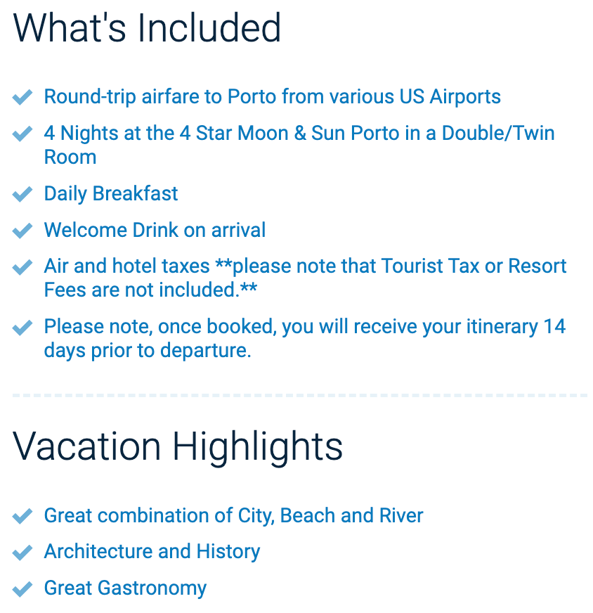Click checkmark icon beside 4 Nights item
The image size is (593, 613).
pyautogui.click(x=22, y=134)
